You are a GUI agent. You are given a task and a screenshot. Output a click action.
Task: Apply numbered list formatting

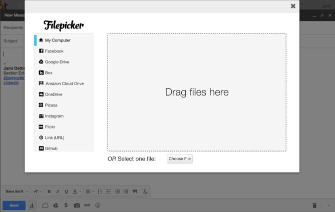100,191
